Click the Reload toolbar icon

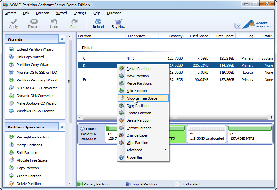pos(98,22)
